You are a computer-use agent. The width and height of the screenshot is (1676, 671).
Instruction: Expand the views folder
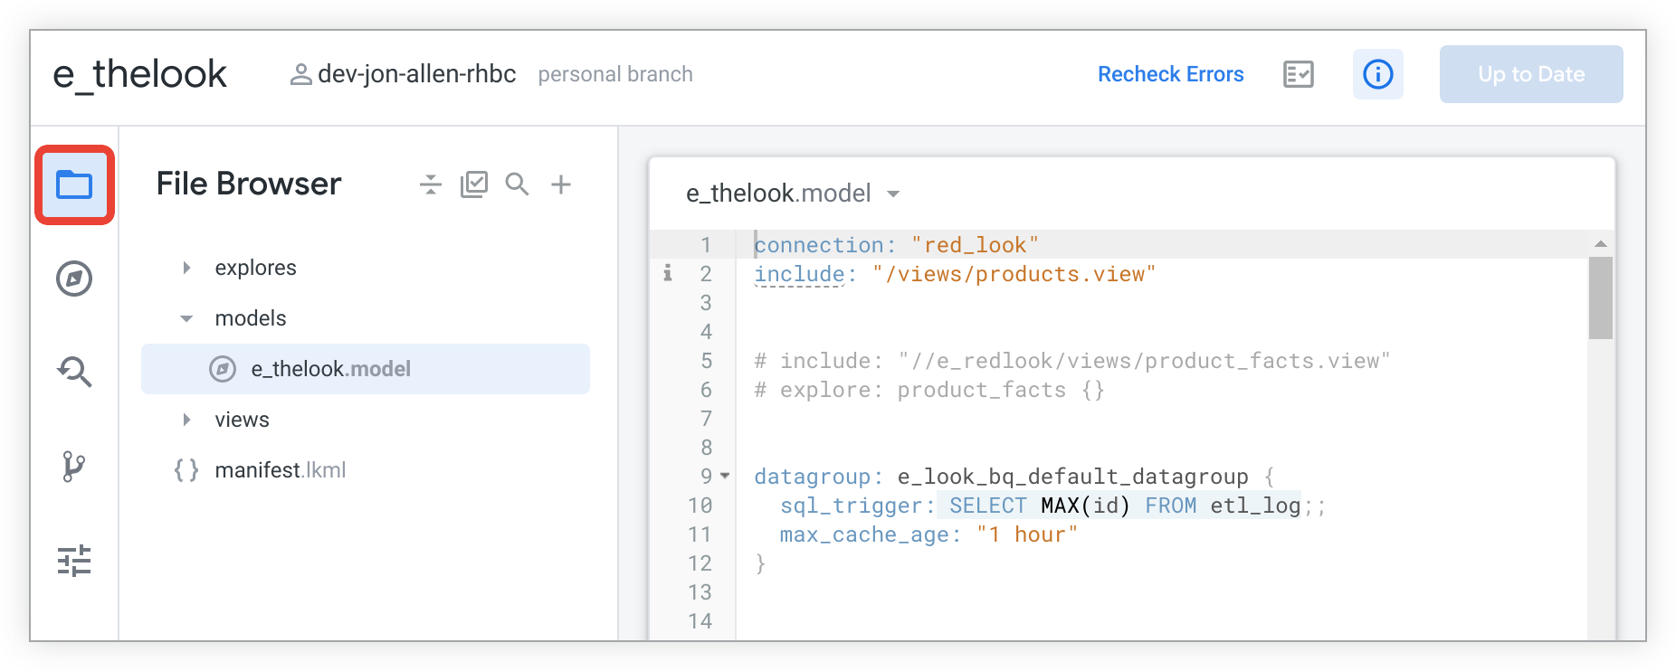tap(186, 420)
